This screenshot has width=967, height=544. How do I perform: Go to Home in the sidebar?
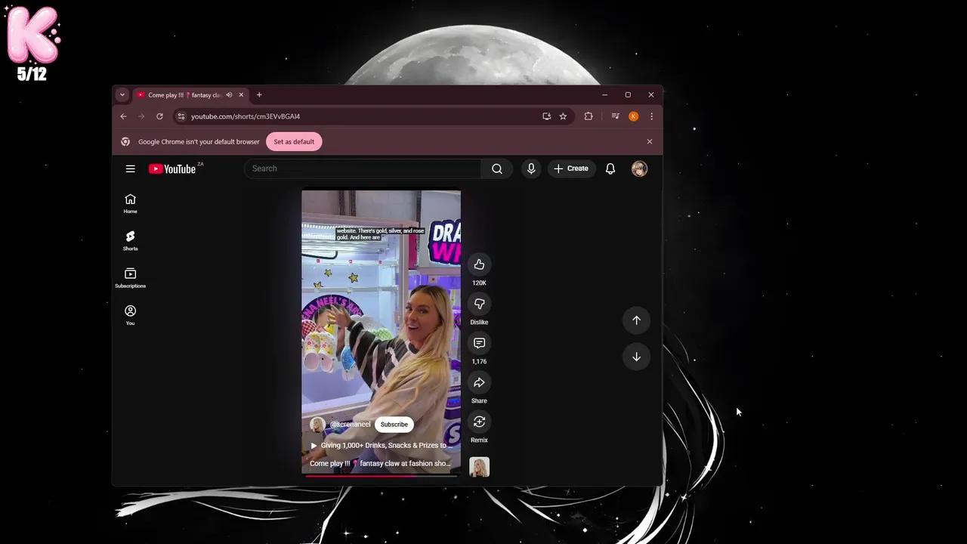click(130, 203)
